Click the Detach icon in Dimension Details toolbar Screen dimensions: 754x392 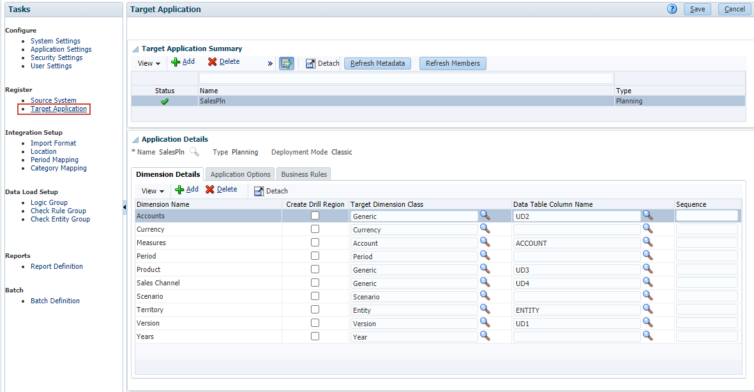pyautogui.click(x=259, y=191)
